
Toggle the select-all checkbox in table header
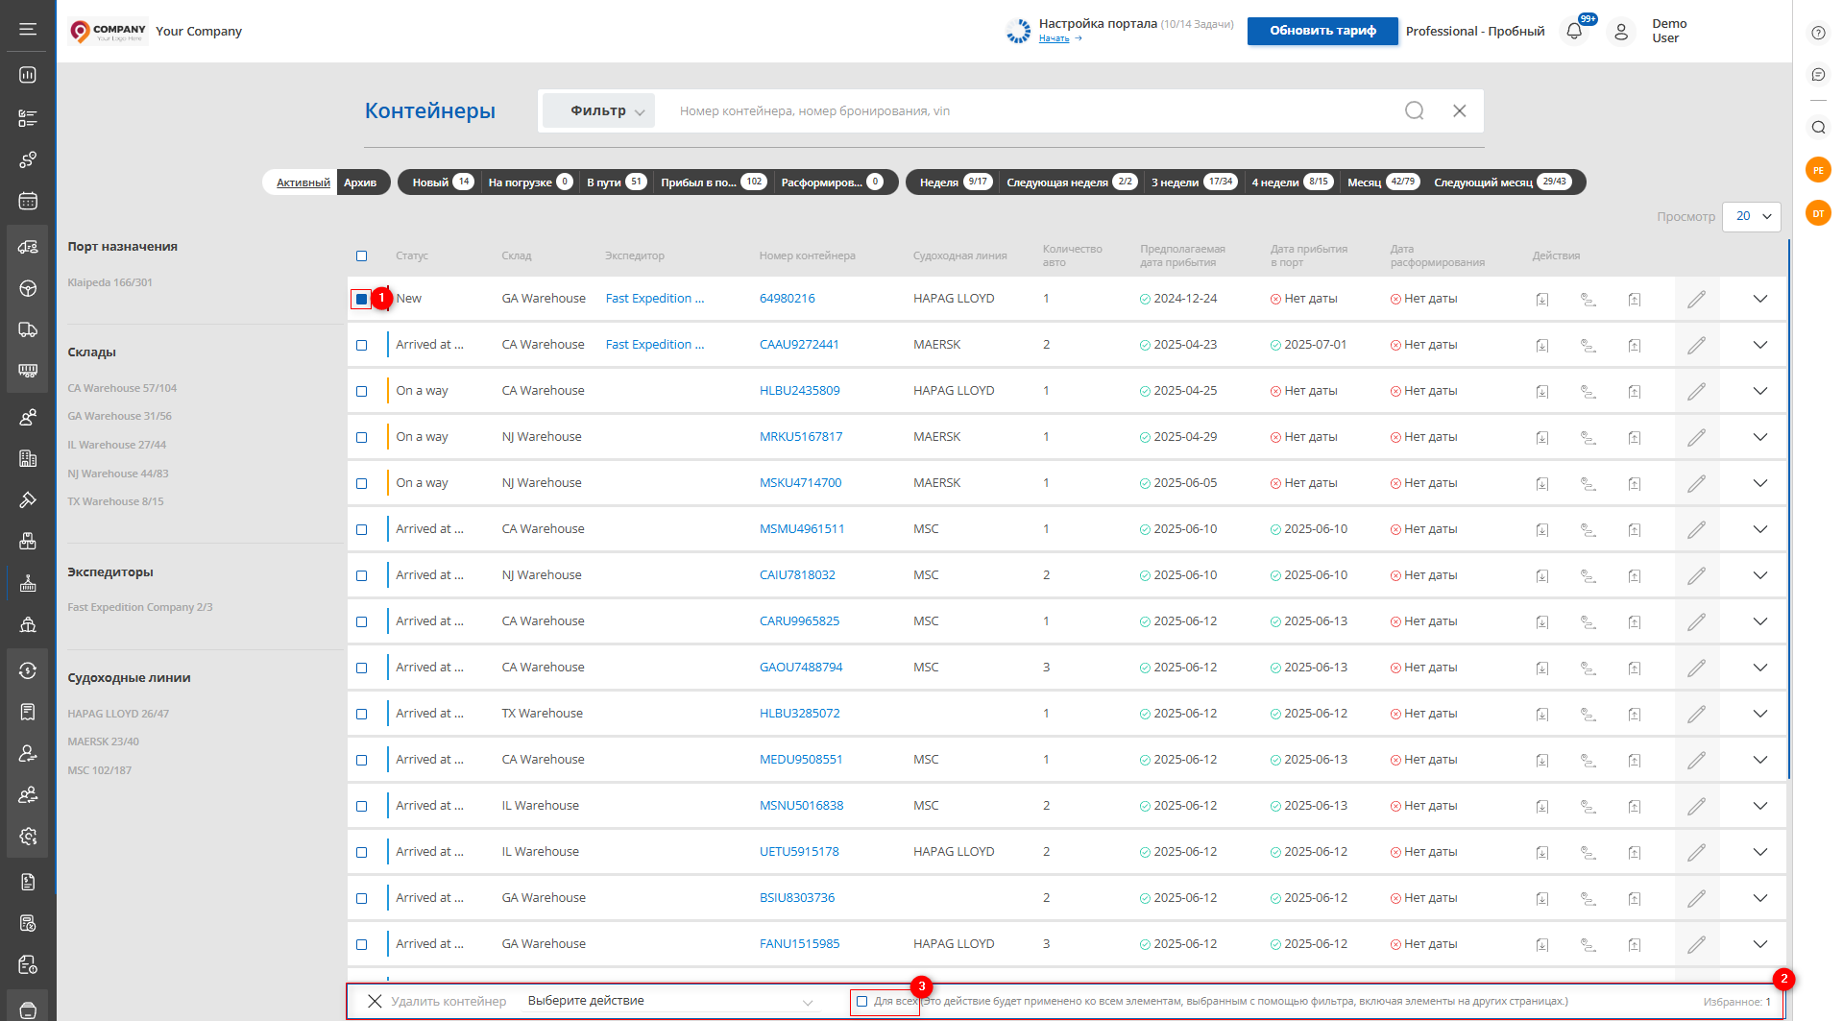(361, 255)
